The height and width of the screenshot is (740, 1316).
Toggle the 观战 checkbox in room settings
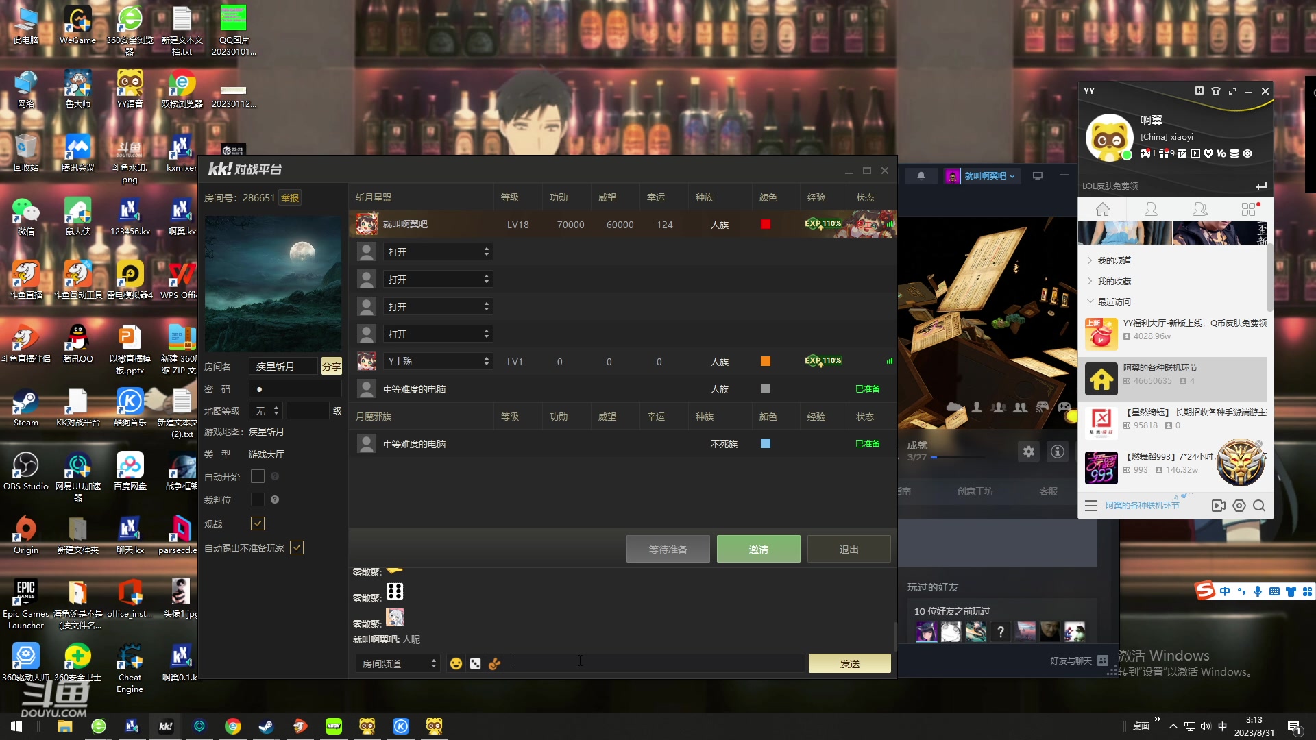pyautogui.click(x=258, y=523)
